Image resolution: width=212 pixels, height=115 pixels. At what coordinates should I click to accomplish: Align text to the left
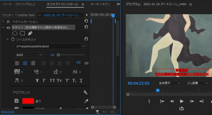click(17, 63)
